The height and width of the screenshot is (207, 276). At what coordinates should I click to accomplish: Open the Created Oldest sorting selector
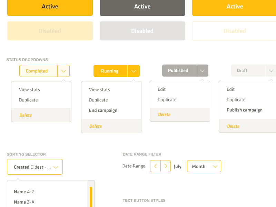pos(35,167)
